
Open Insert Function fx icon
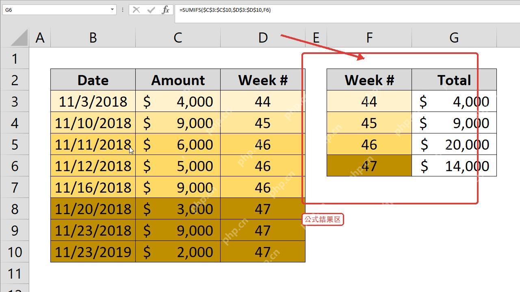[x=165, y=10]
